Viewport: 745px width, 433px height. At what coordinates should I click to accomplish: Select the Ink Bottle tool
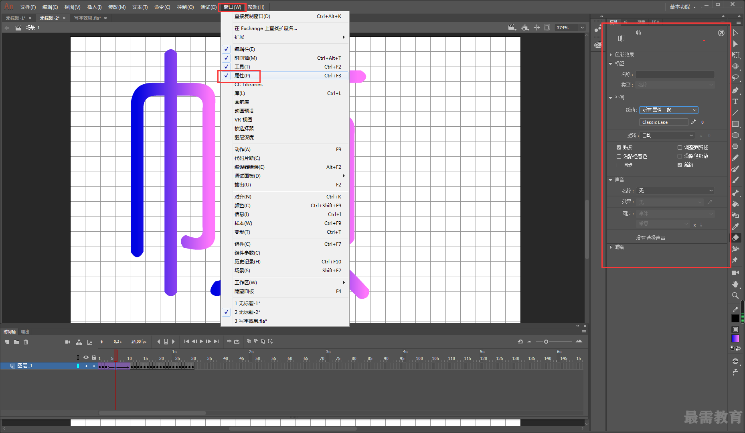point(735,215)
